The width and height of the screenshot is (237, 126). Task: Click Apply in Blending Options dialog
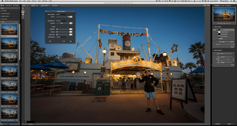point(70,41)
